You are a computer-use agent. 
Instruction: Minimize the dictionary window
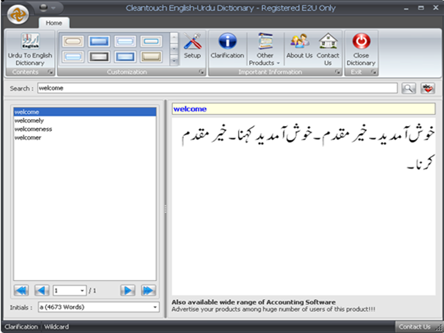[406, 8]
